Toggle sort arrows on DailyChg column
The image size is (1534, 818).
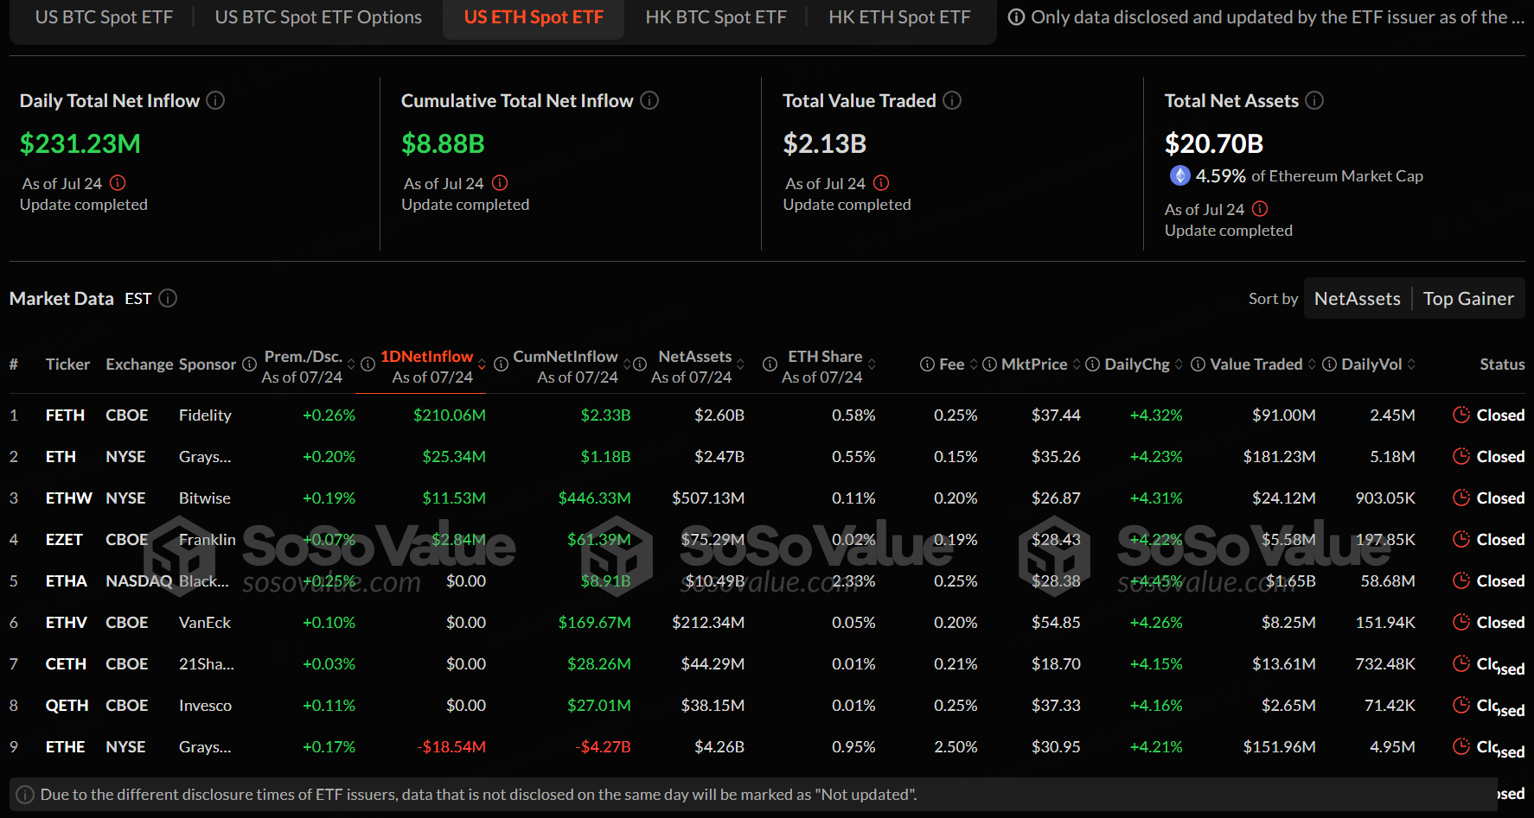pyautogui.click(x=1179, y=365)
